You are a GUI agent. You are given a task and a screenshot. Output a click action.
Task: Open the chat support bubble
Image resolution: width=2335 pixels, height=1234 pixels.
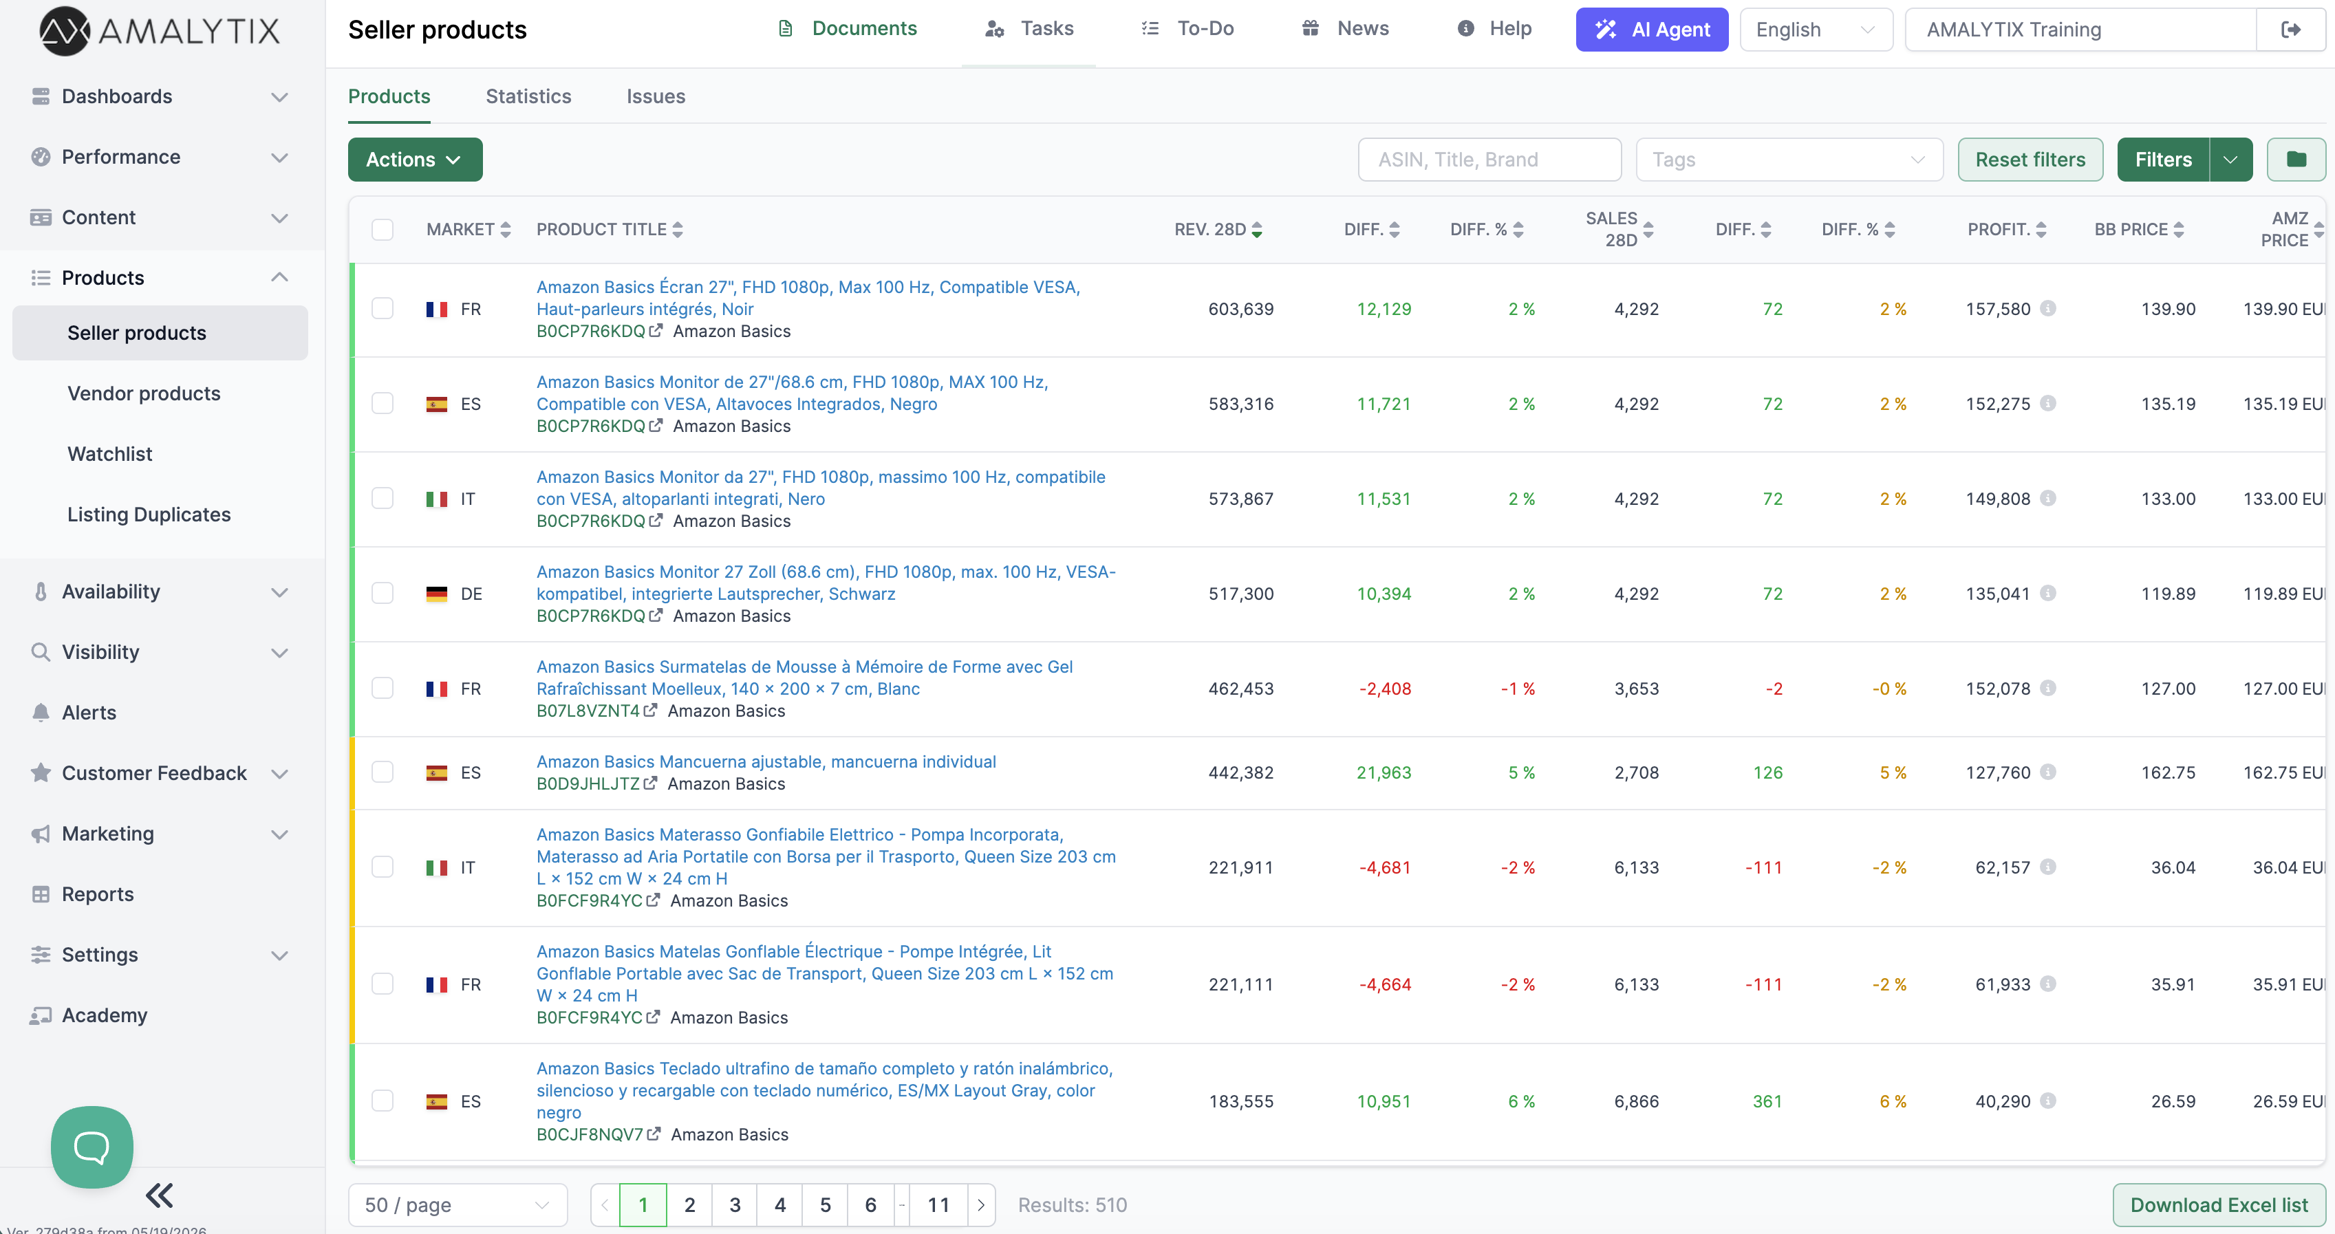coord(92,1146)
